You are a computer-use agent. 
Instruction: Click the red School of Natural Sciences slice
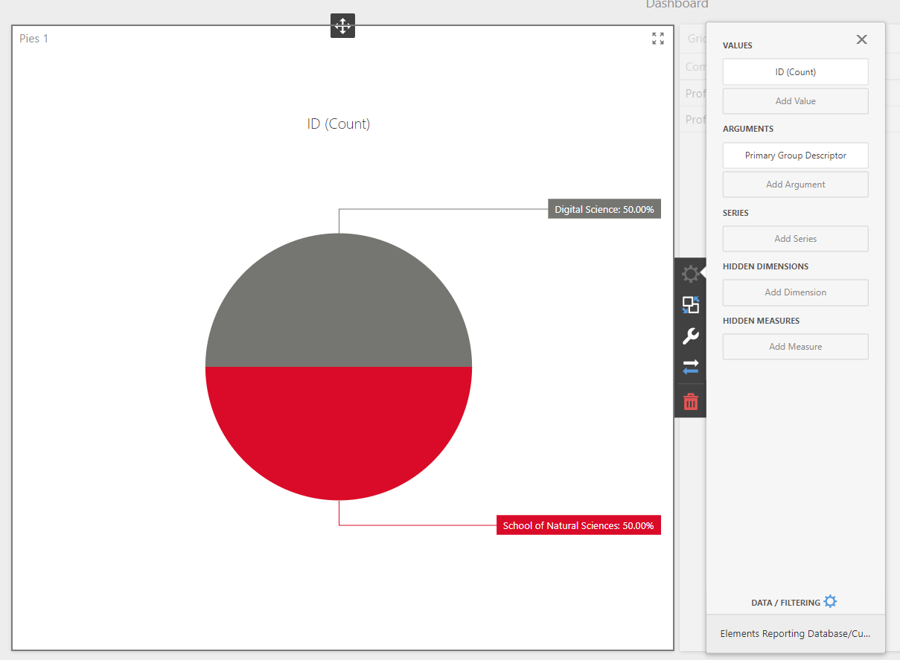pyautogui.click(x=339, y=432)
